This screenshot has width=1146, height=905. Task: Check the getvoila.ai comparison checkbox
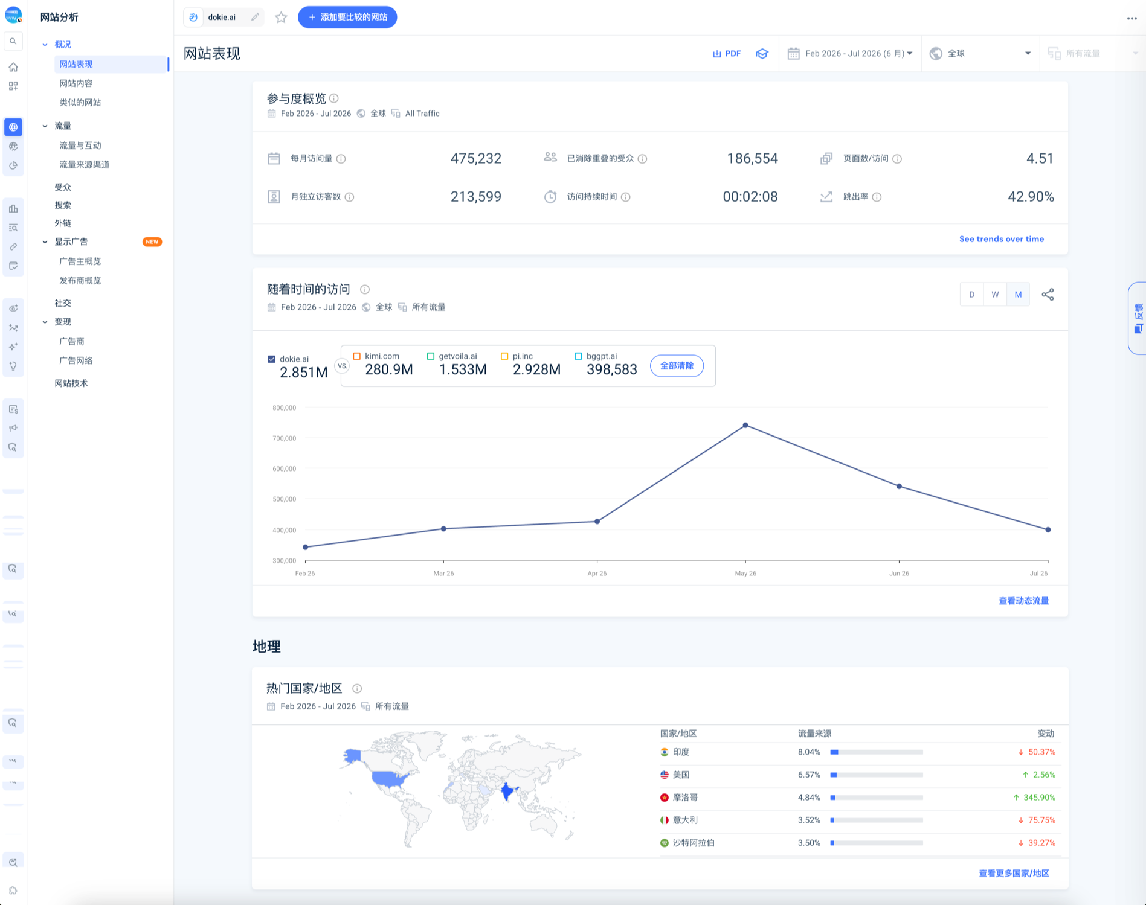click(x=431, y=356)
